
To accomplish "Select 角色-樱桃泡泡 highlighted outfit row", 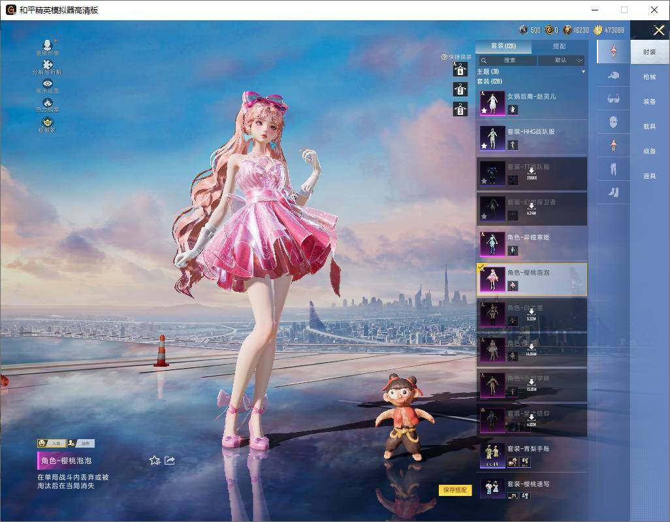I will 532,279.
